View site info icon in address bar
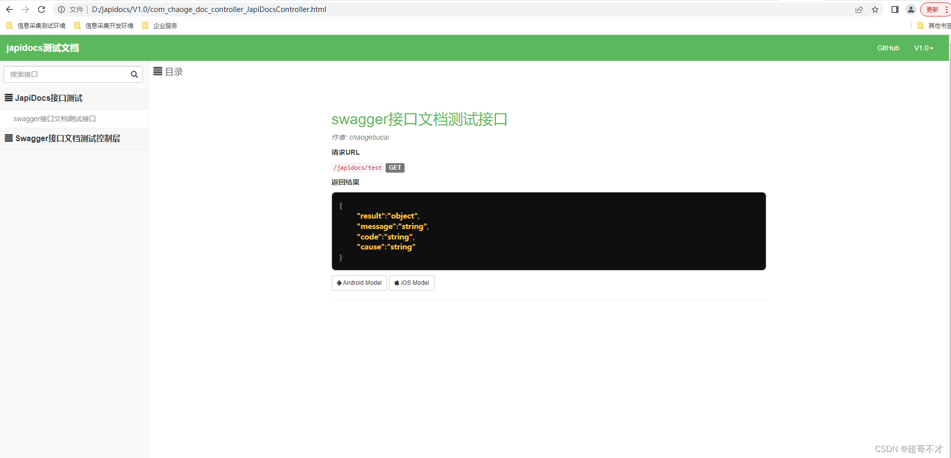This screenshot has width=951, height=458. 61,9
